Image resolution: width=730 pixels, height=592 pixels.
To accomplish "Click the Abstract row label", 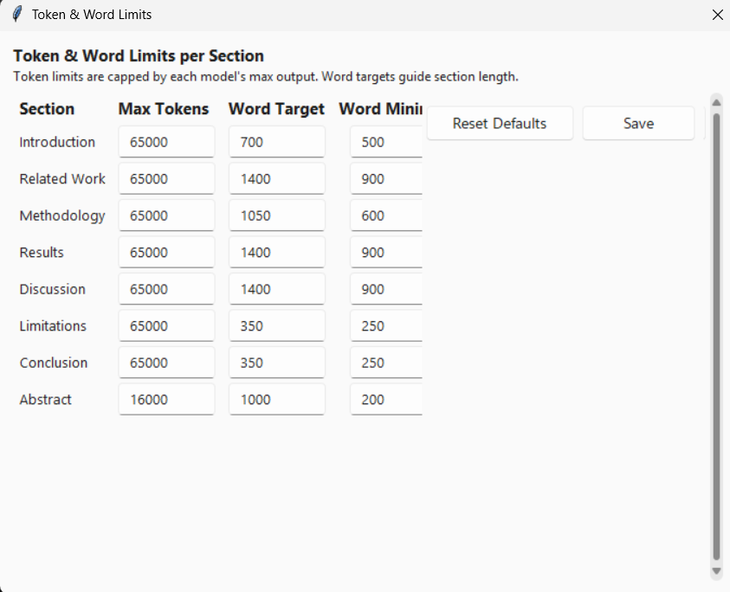I will [x=45, y=399].
